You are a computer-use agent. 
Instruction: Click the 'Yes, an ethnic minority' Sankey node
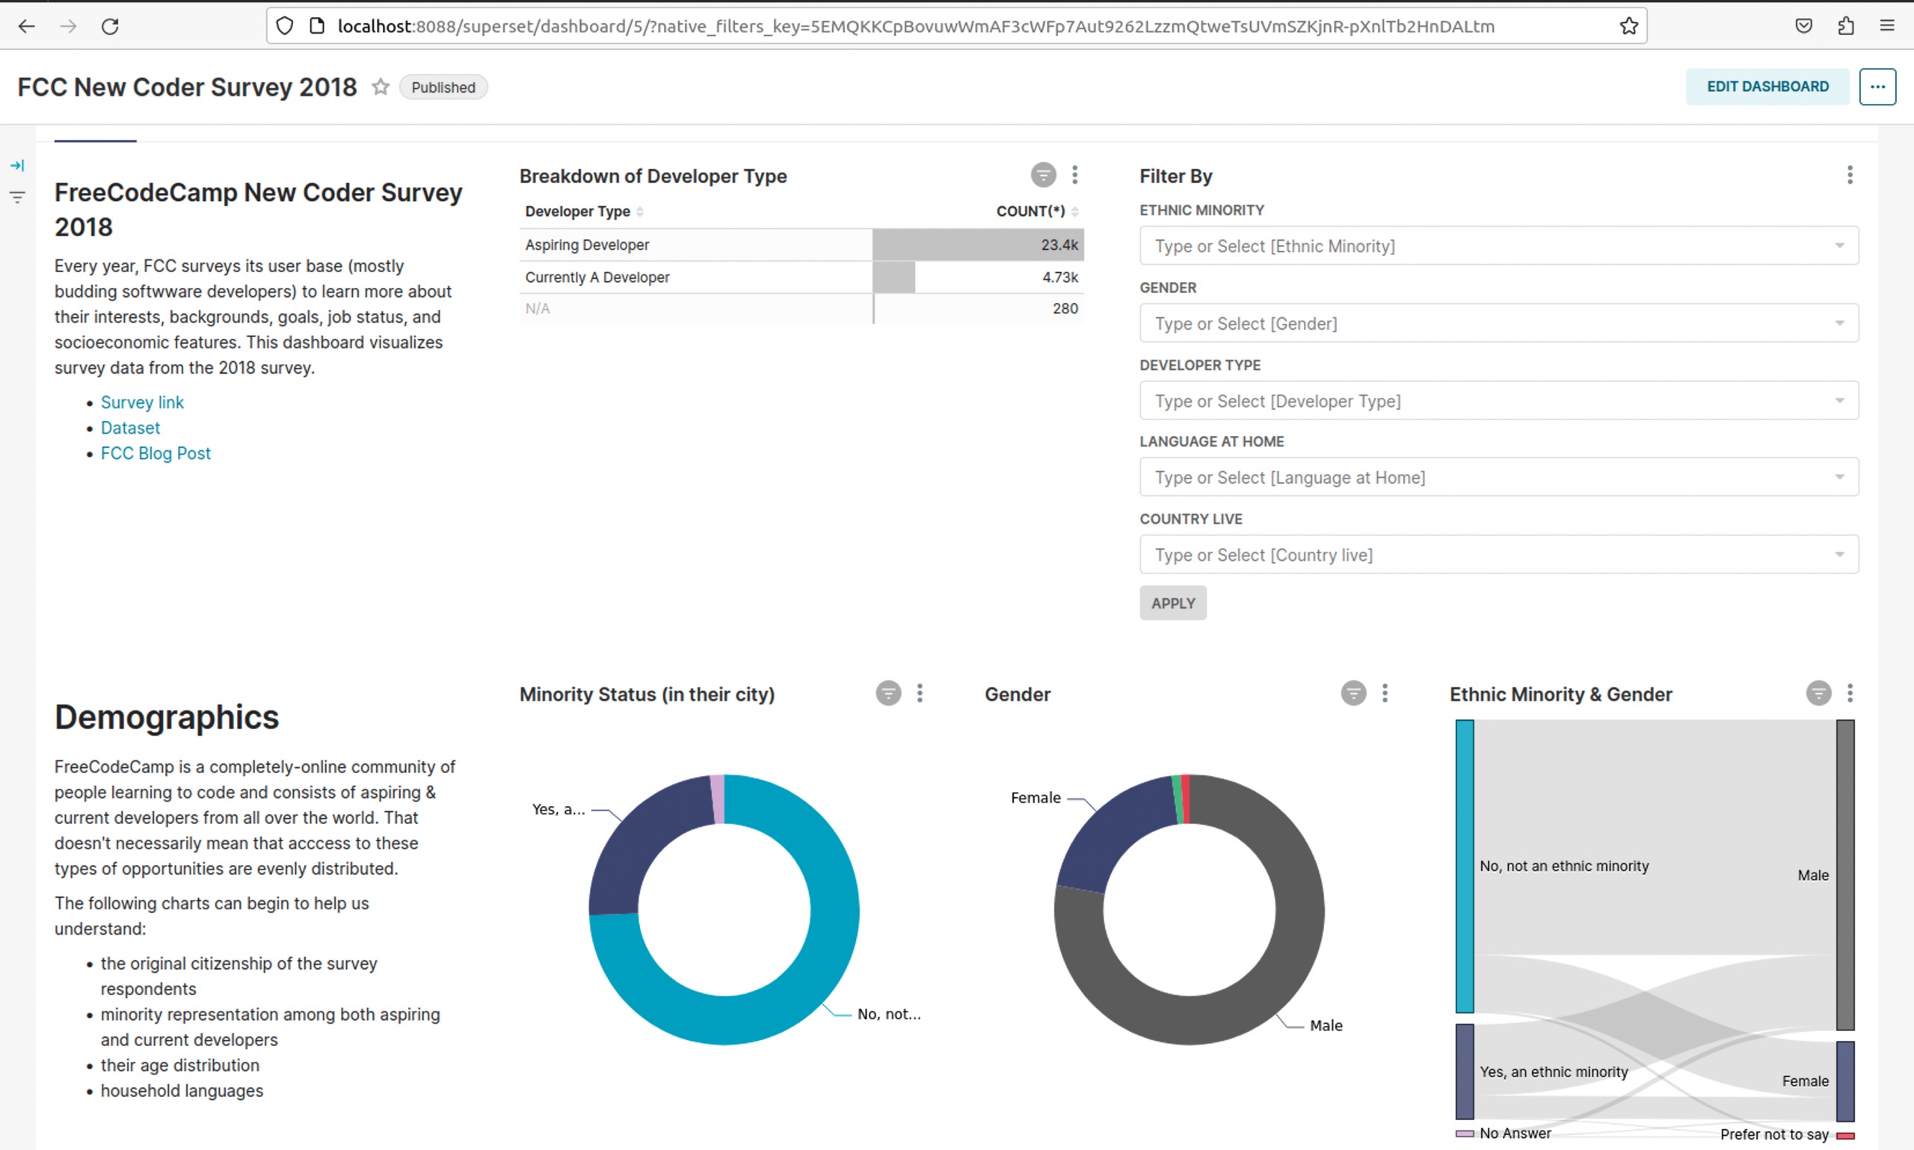(x=1464, y=1071)
